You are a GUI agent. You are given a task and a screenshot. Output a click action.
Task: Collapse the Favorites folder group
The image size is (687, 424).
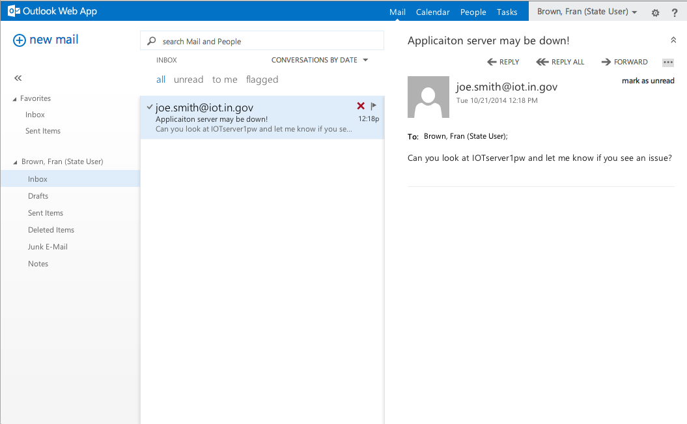click(x=15, y=99)
